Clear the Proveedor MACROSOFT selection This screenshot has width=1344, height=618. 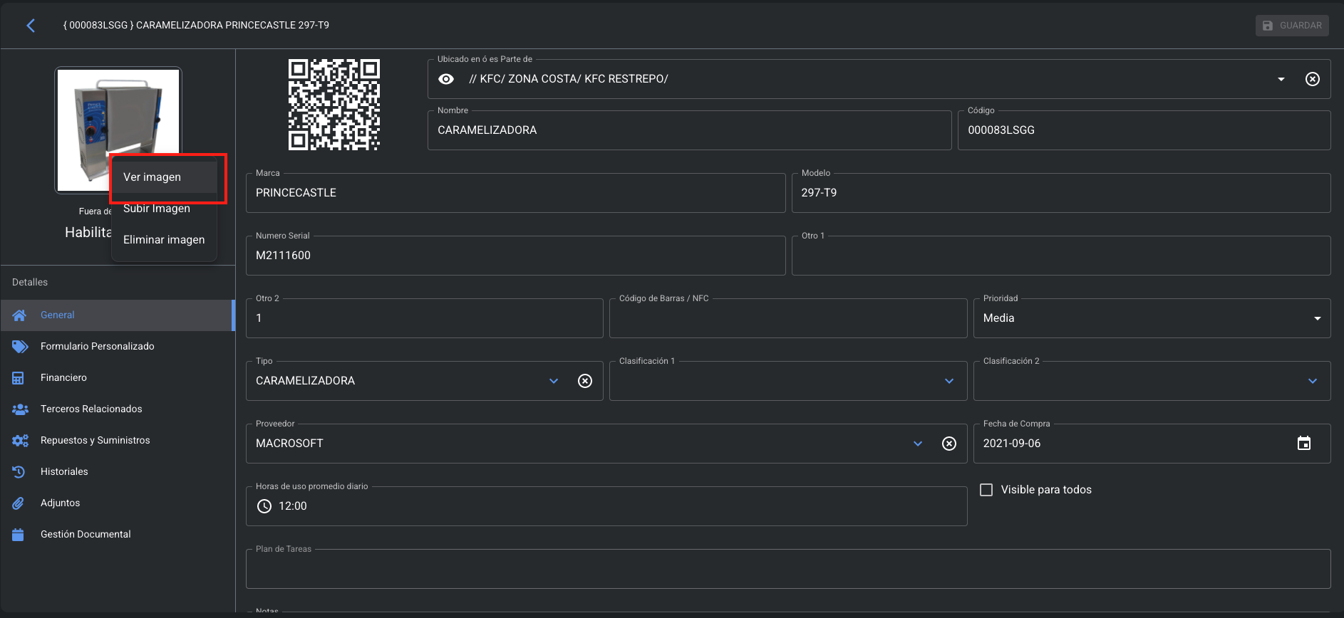click(948, 444)
